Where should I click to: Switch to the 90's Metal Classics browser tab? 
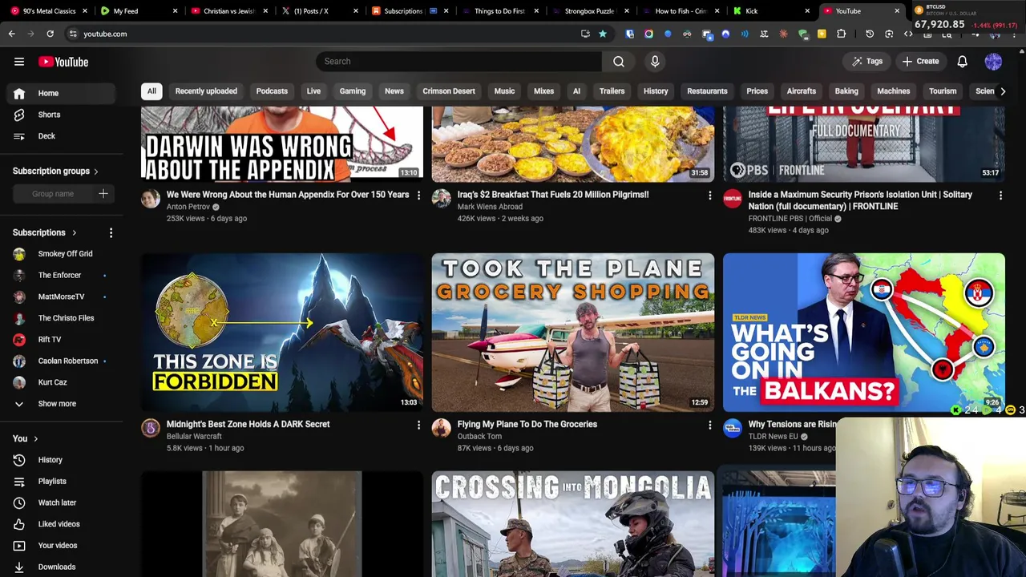[48, 11]
